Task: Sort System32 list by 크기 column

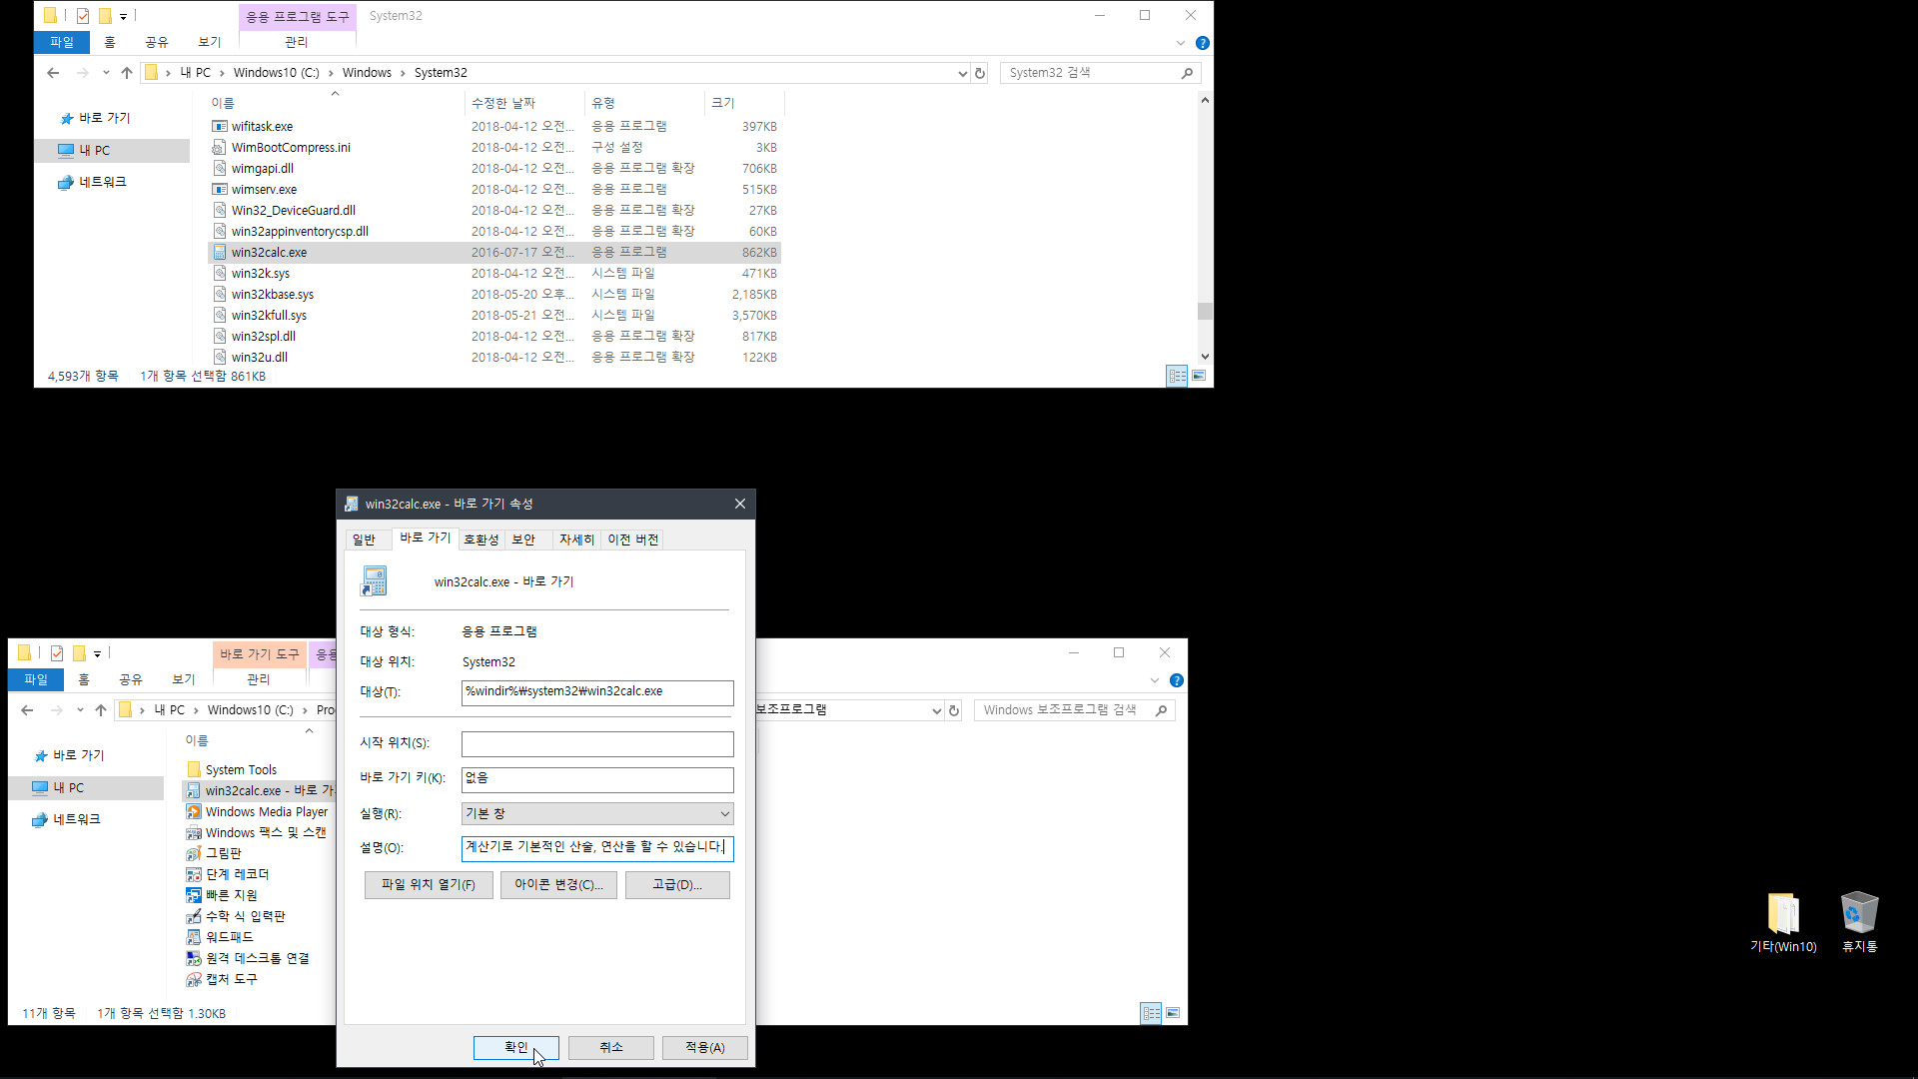Action: [x=744, y=103]
